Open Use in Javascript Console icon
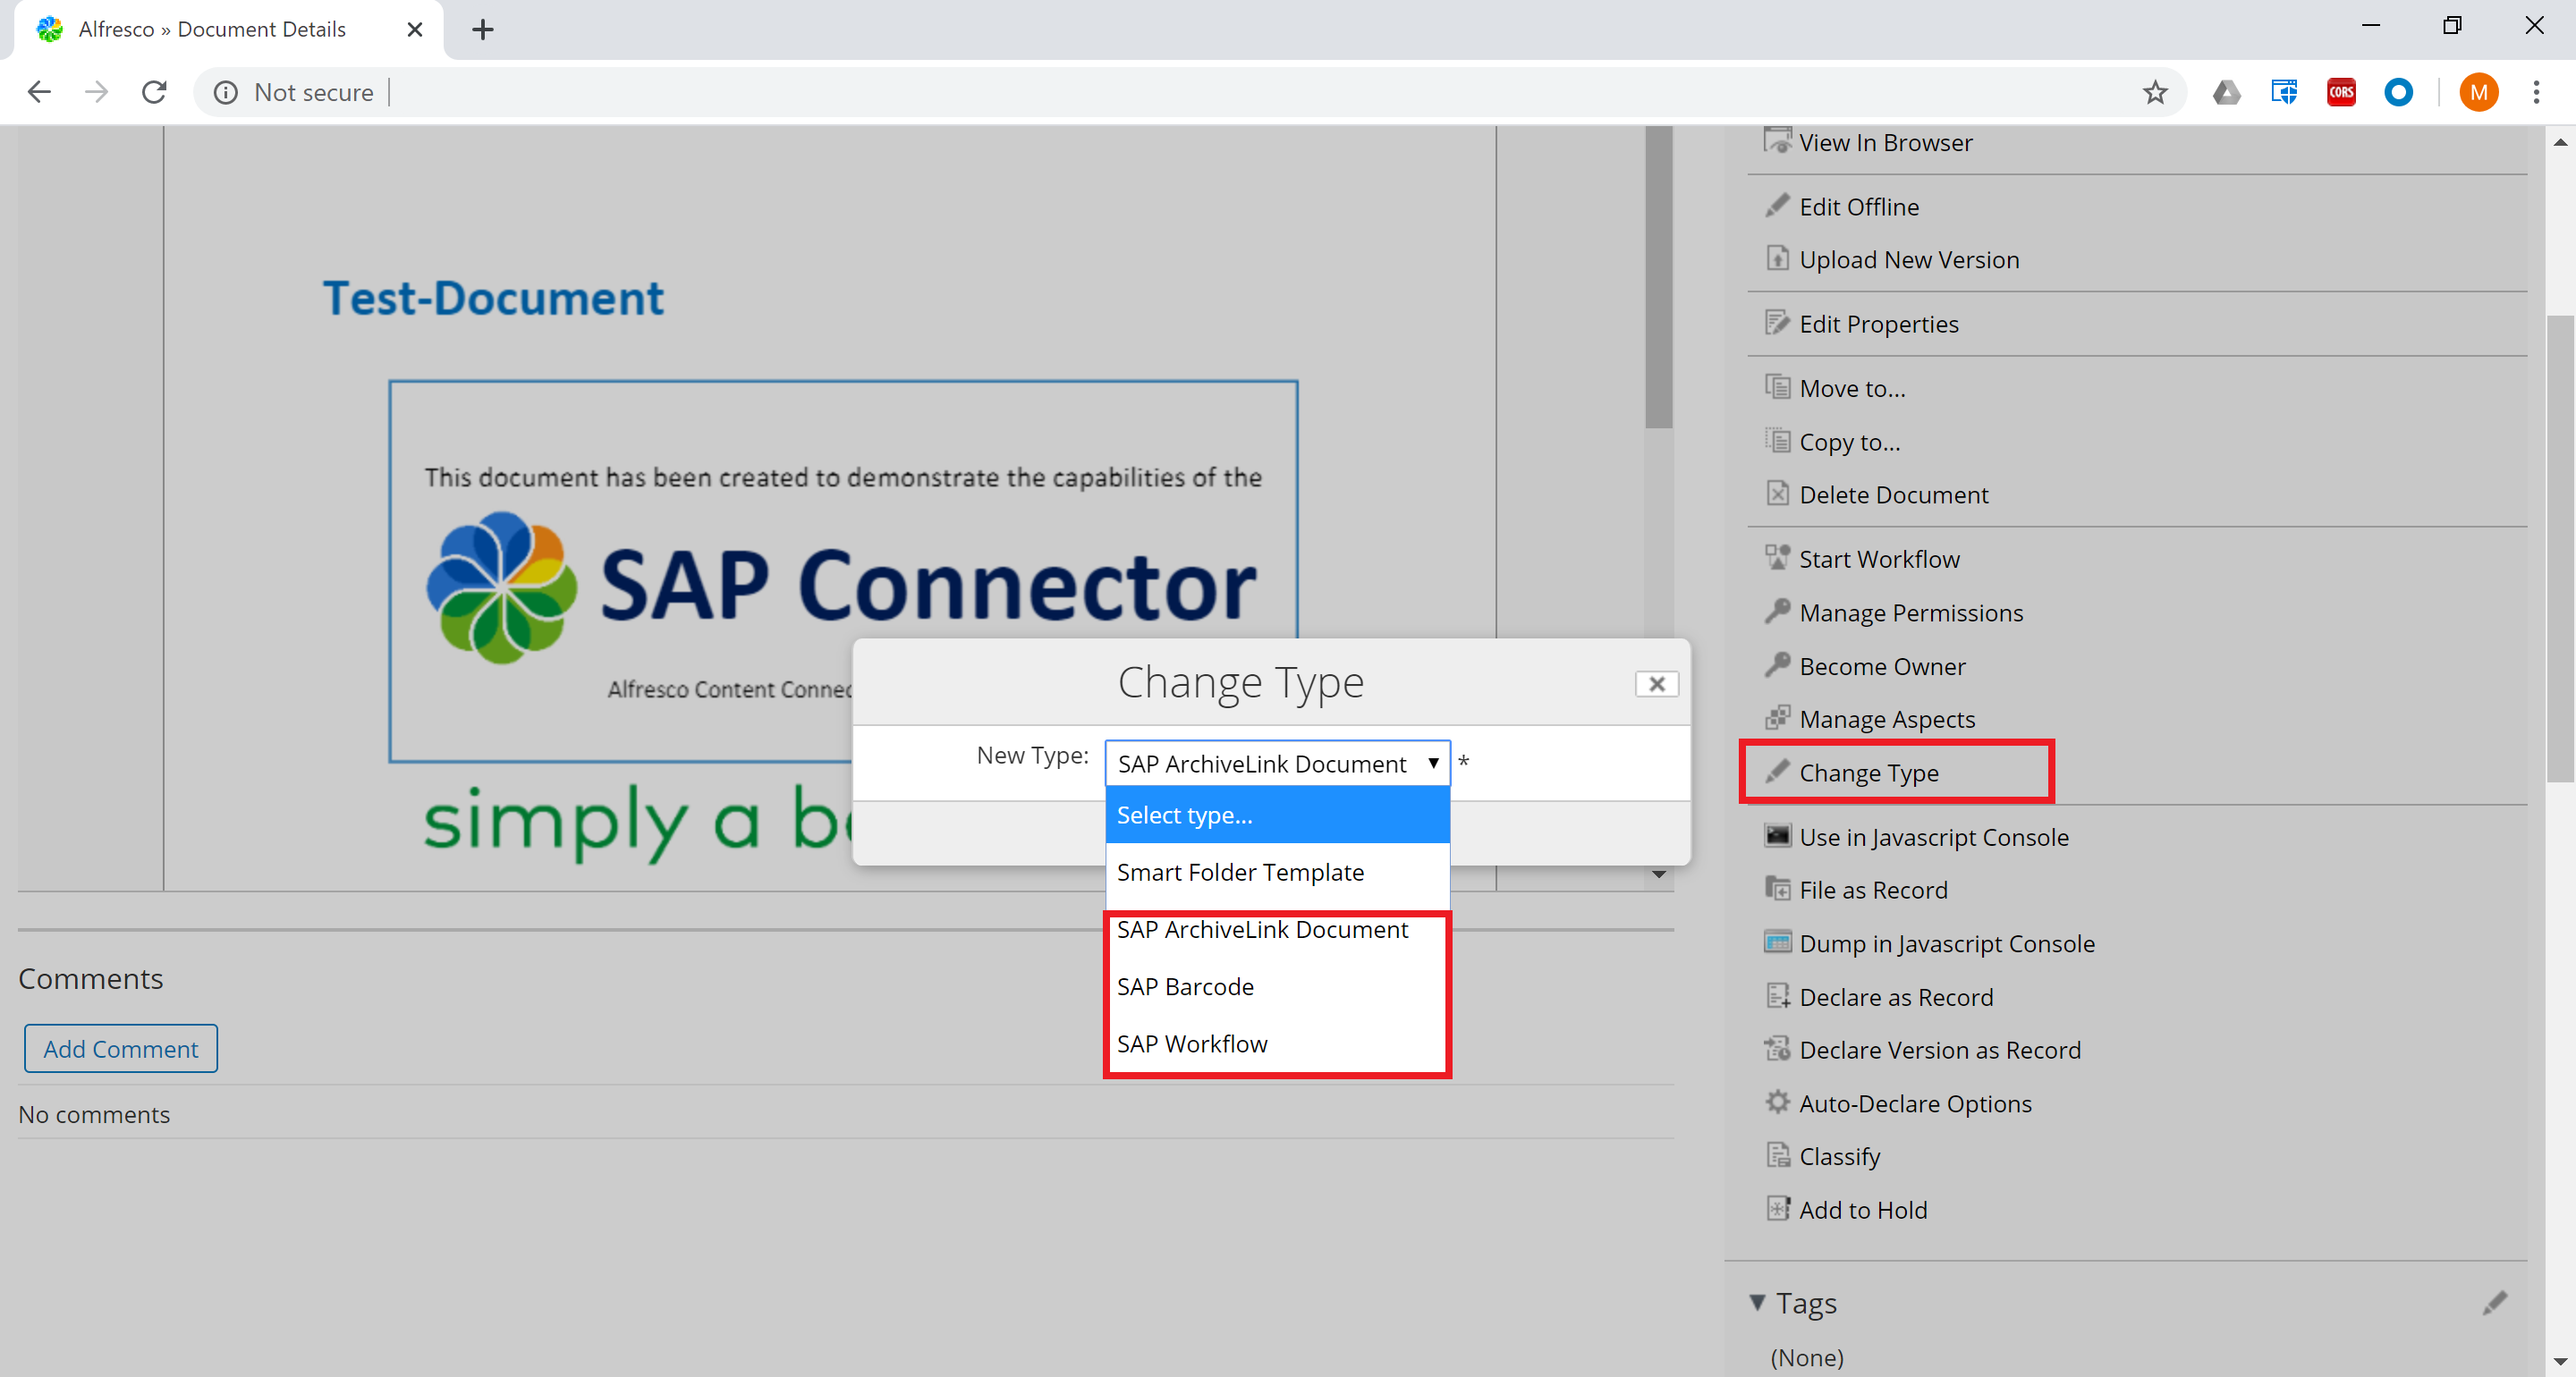 [1777, 836]
